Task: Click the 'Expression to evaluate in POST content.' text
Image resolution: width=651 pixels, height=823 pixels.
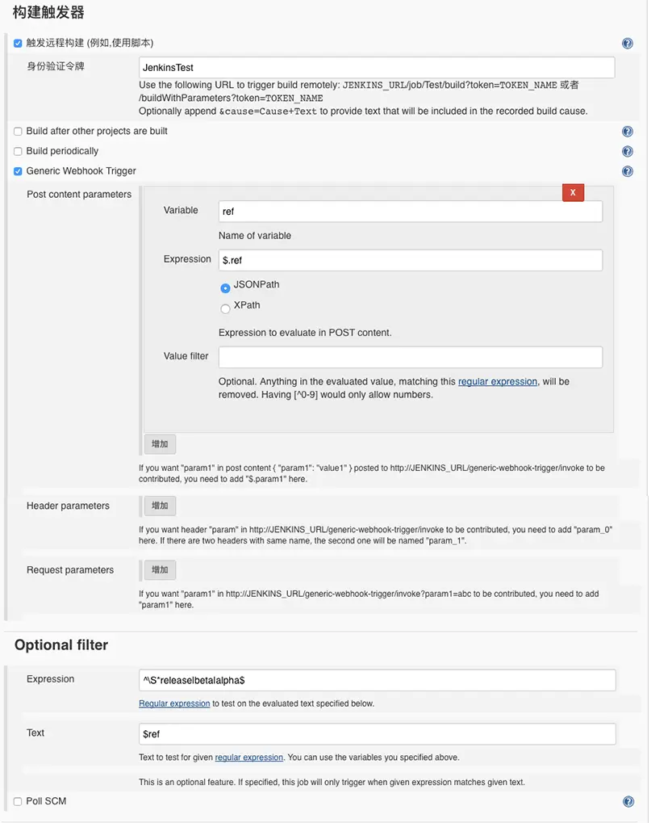Action: [305, 333]
